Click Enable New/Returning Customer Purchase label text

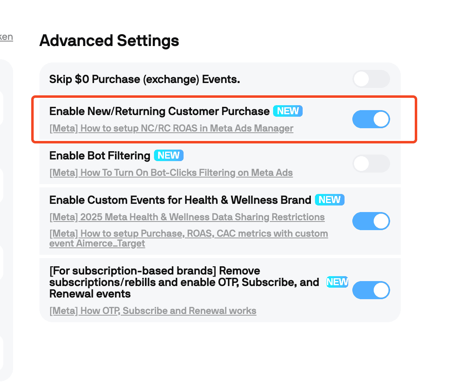(159, 111)
